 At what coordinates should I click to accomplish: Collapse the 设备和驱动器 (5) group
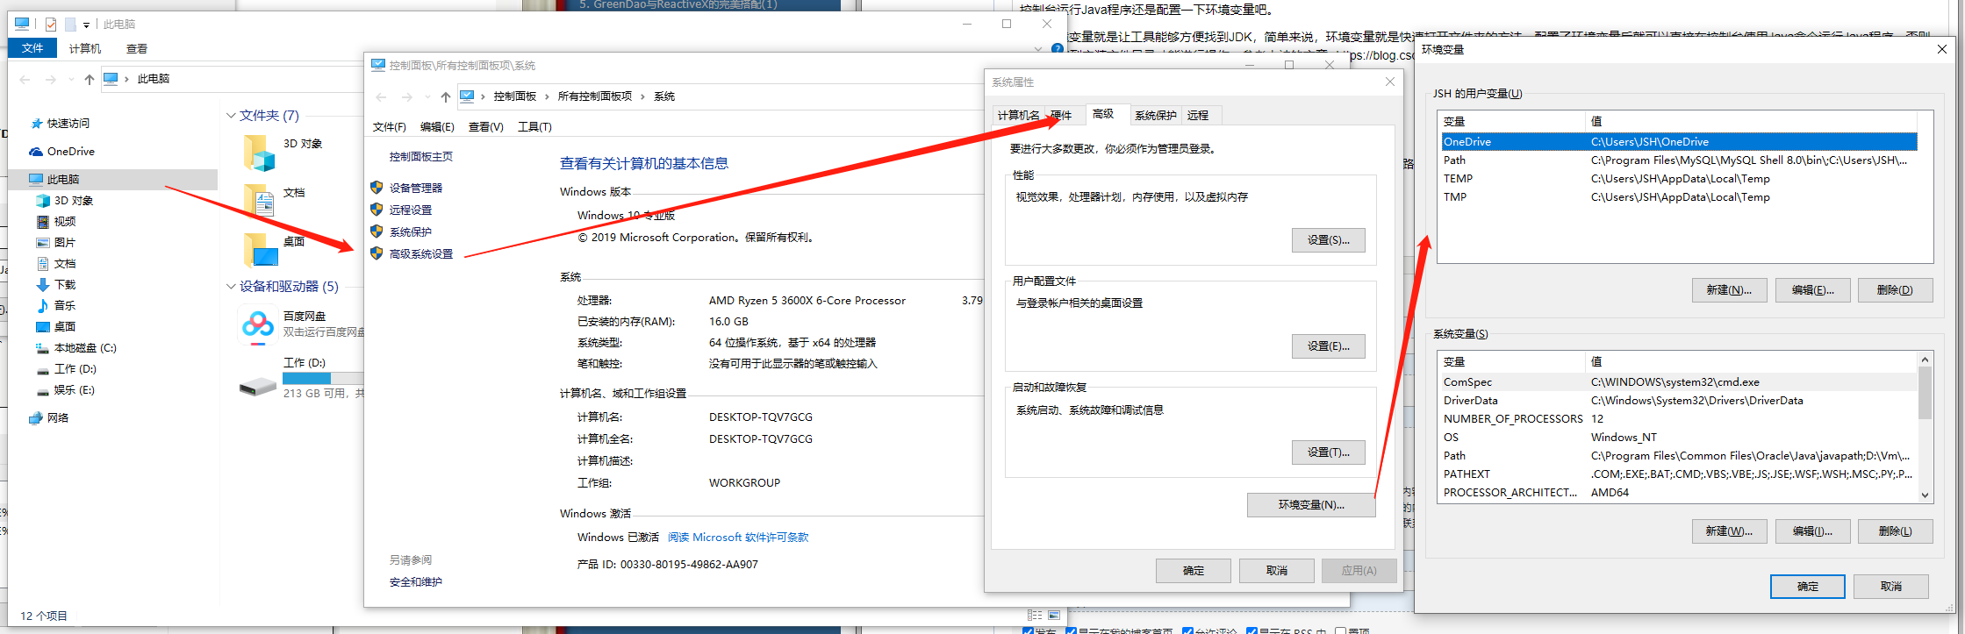pos(231,287)
